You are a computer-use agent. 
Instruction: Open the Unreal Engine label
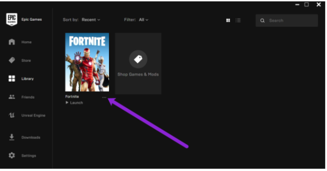(33, 116)
